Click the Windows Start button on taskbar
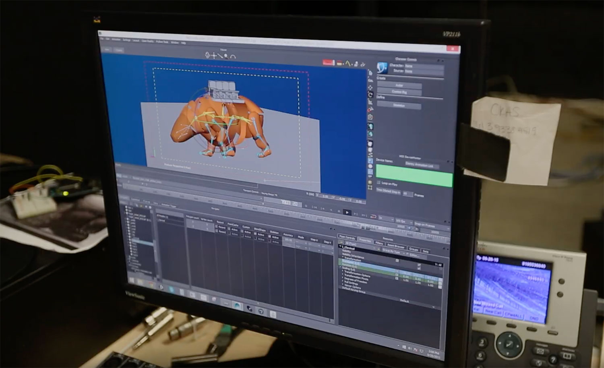604x368 pixels. pos(132,280)
